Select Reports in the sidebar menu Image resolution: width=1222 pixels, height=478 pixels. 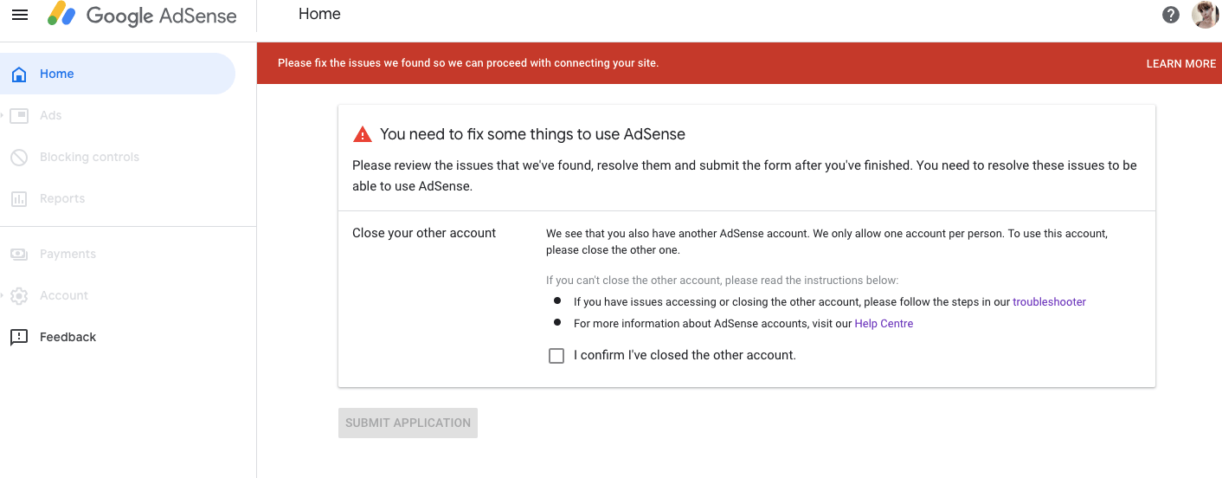click(x=62, y=199)
